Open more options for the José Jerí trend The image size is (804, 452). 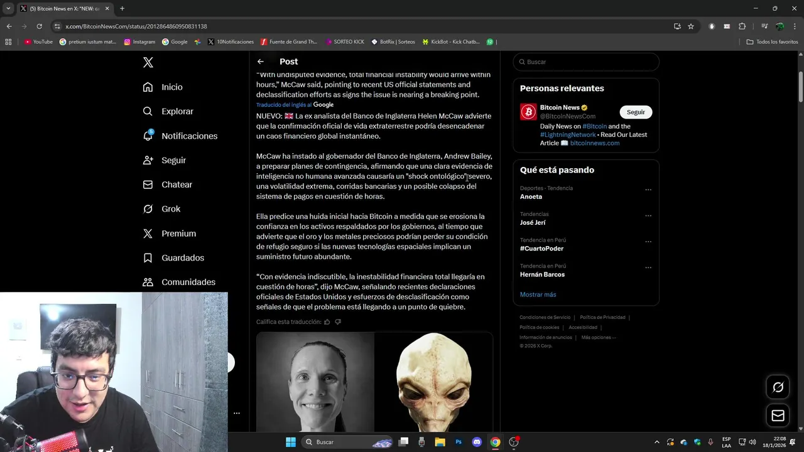(x=648, y=215)
